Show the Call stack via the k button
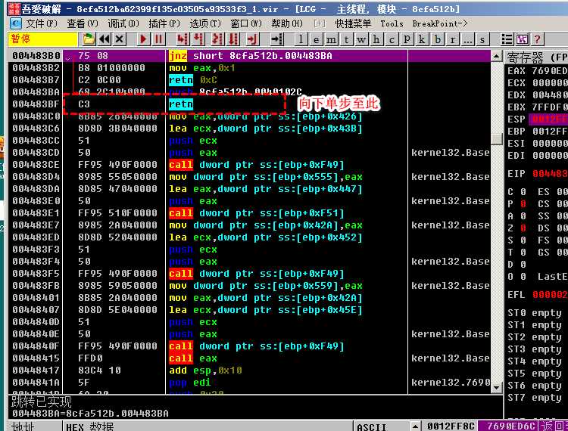568x431 pixels. (x=422, y=39)
